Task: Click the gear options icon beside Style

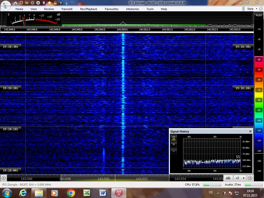Action: (261, 9)
